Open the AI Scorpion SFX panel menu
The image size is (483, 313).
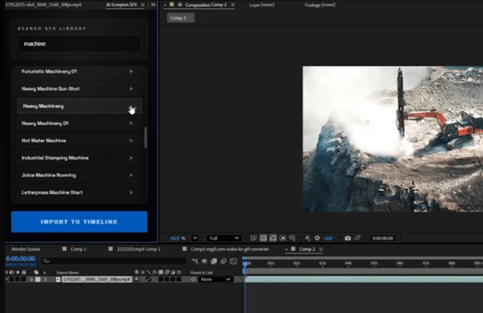(x=142, y=5)
